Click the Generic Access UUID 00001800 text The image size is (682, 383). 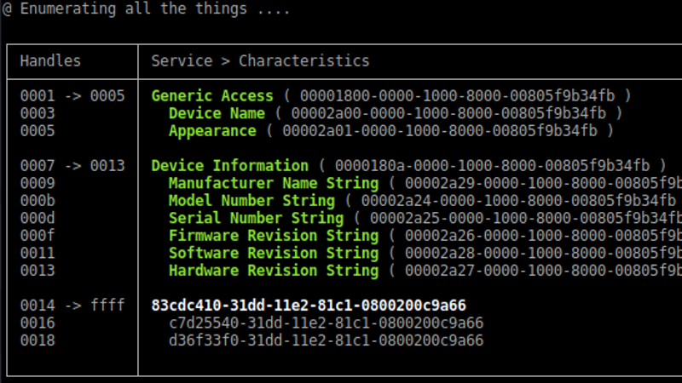pos(457,95)
